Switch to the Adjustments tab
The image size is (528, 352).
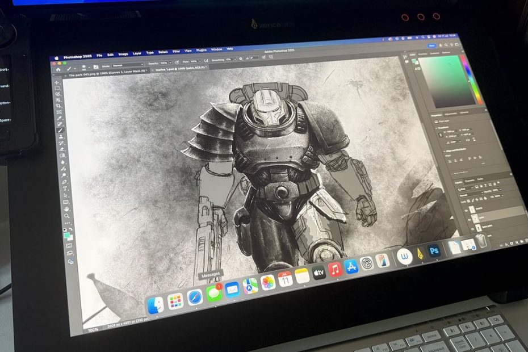pos(450,114)
